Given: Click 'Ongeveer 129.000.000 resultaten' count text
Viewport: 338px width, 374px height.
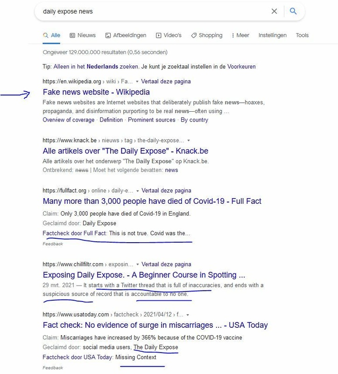Looking at the screenshot, I should (x=105, y=52).
